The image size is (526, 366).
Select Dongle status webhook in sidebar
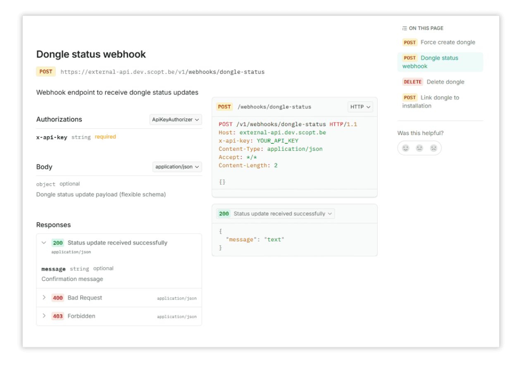(440, 62)
